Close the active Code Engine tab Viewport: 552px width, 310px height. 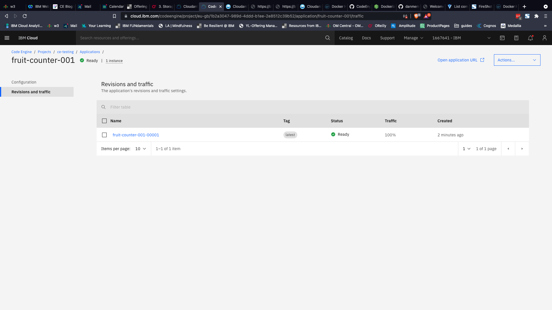coord(221,6)
